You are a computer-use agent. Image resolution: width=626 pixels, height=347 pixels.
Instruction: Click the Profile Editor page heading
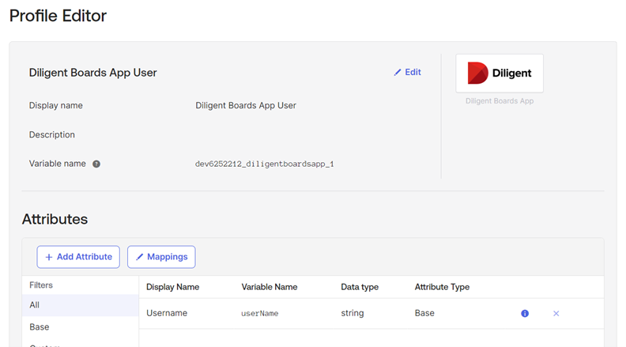click(58, 16)
